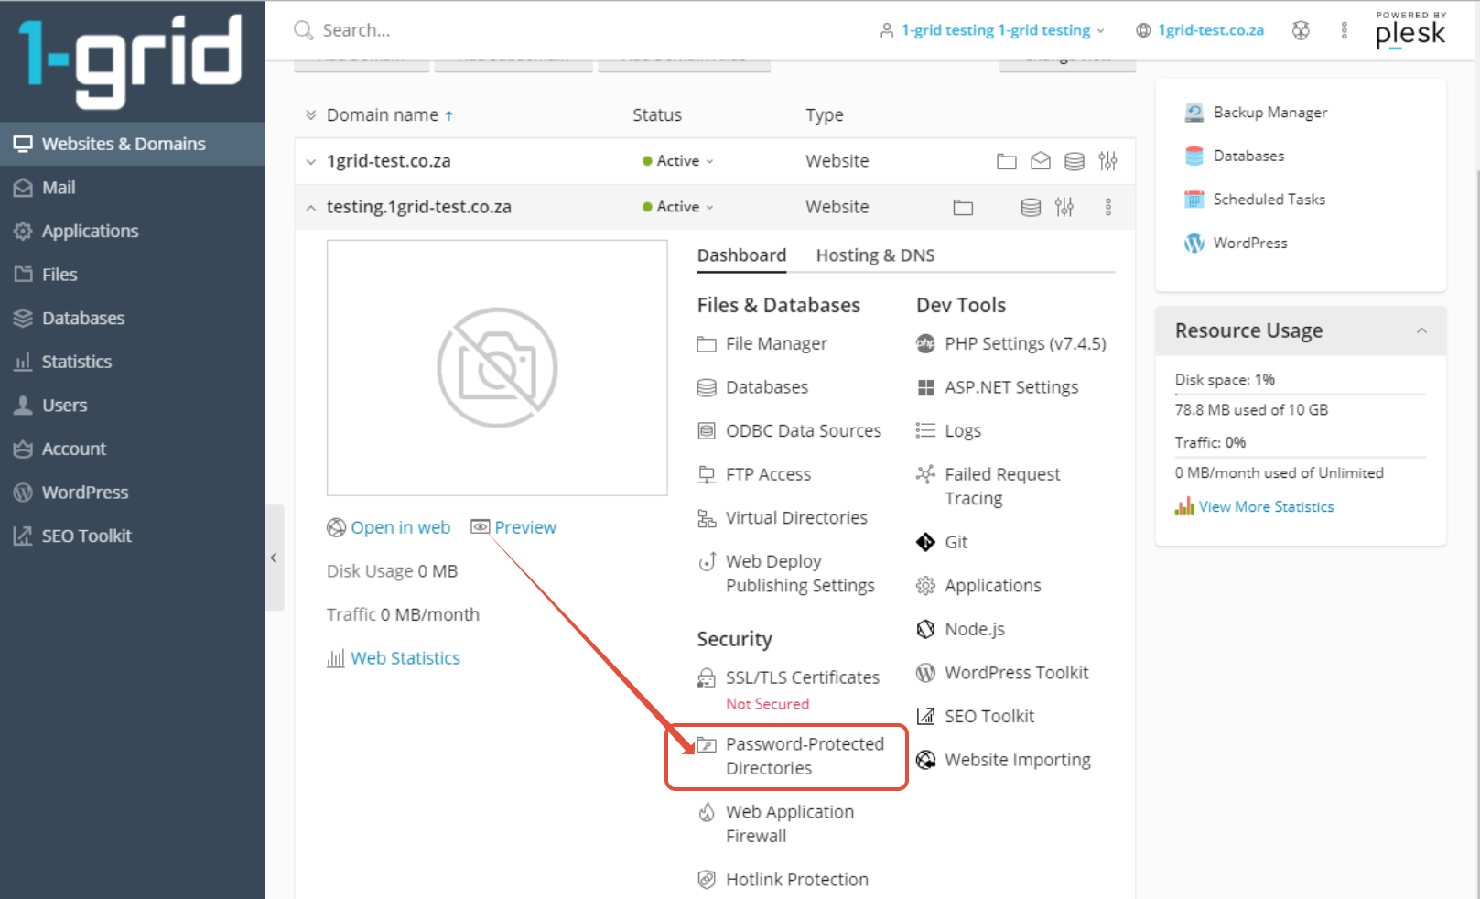
Task: Expand the 1grid-test.co.za domain row
Action: (x=311, y=162)
